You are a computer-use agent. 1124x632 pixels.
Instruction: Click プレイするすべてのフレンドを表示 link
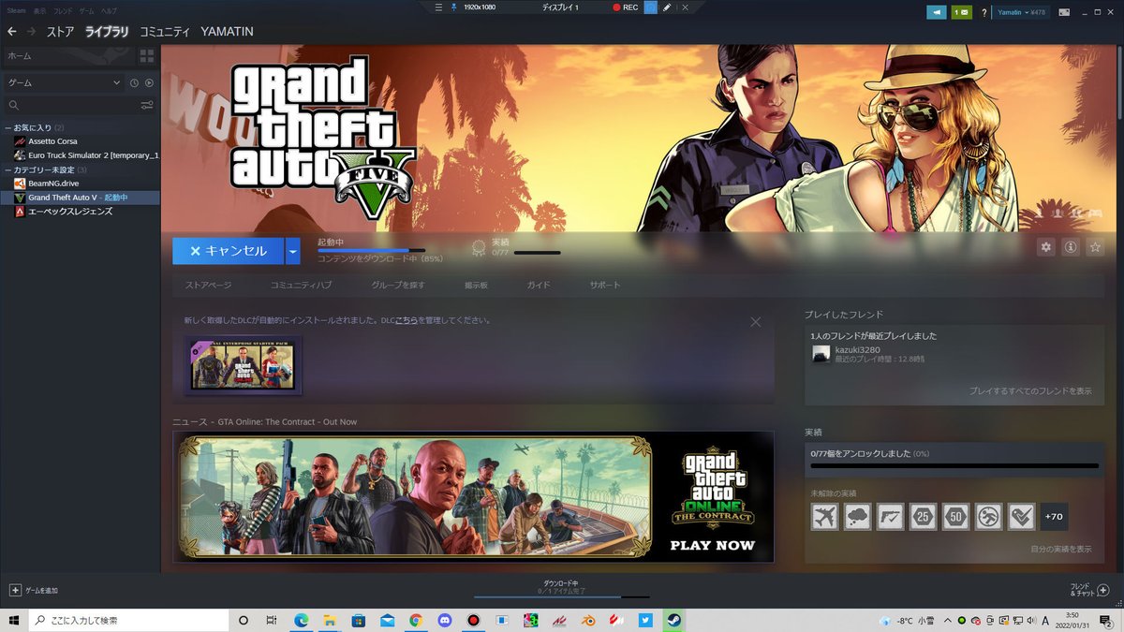click(1030, 391)
